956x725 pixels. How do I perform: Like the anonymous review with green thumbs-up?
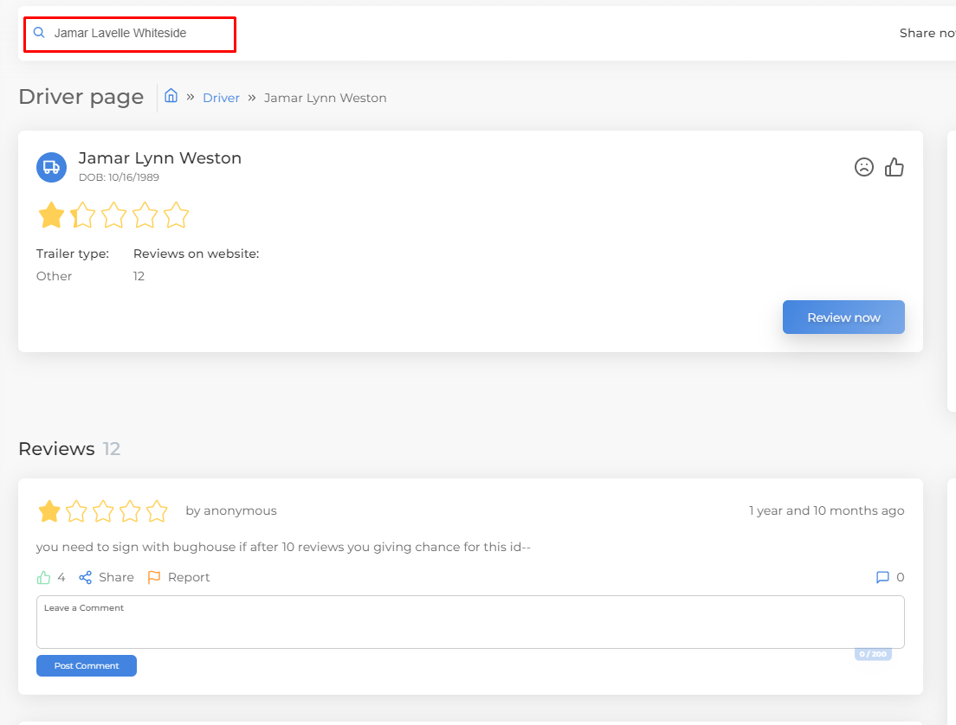point(44,577)
